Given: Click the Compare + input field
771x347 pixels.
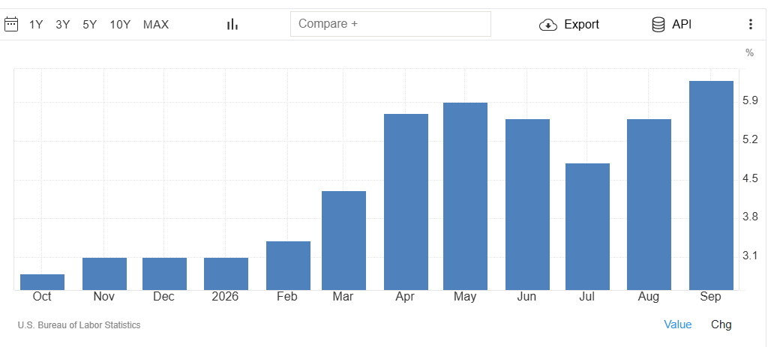Looking at the screenshot, I should pos(391,24).
